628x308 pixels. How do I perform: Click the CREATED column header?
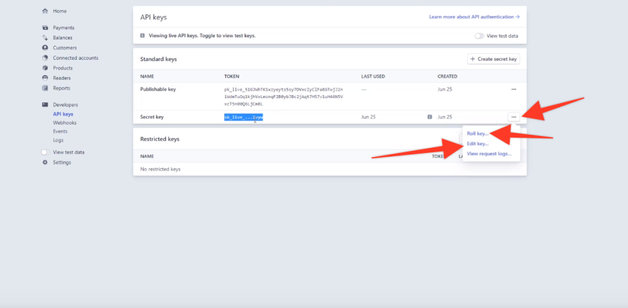pos(448,76)
